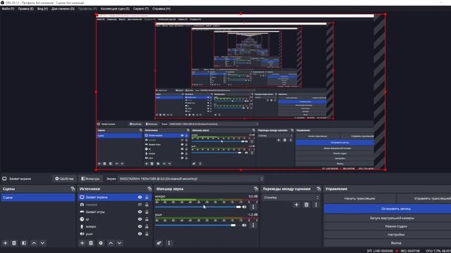Hide the Захват игры source
The image size is (451, 253).
pyautogui.click(x=140, y=212)
